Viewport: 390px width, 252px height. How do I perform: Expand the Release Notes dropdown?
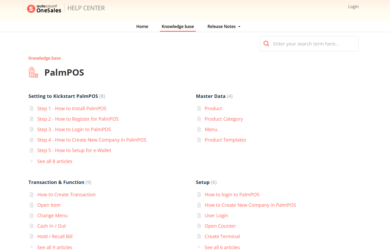coord(224,26)
